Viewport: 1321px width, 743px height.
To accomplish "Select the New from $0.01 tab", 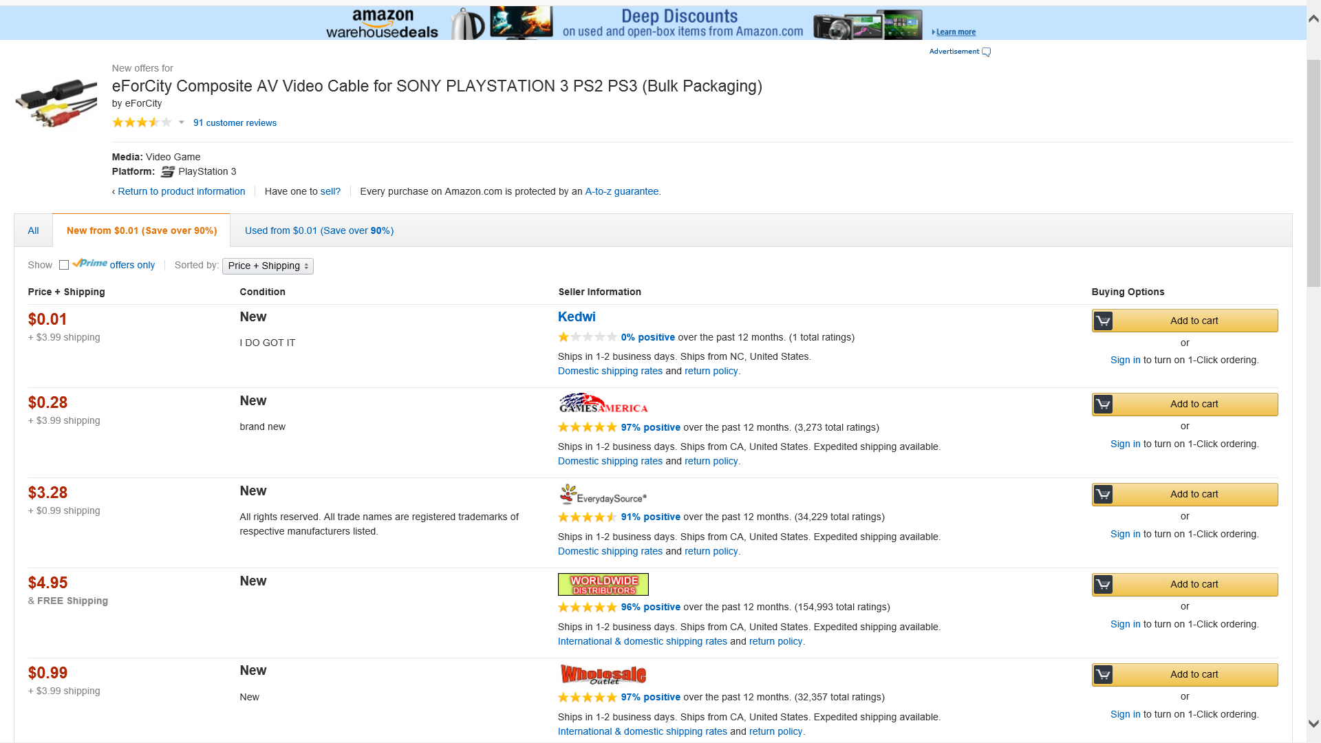I will pyautogui.click(x=142, y=230).
